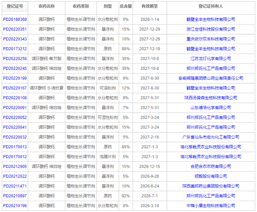Image resolution: width=257 pixels, height=212 pixels.
Task: Open 郑州郑氏化工产品有限公司 link in PD20220245 row
Action: point(211,68)
